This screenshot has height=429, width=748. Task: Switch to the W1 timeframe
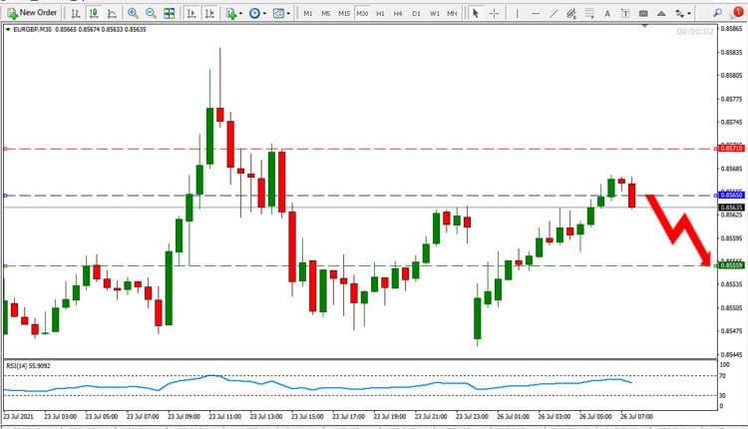pyautogui.click(x=434, y=13)
